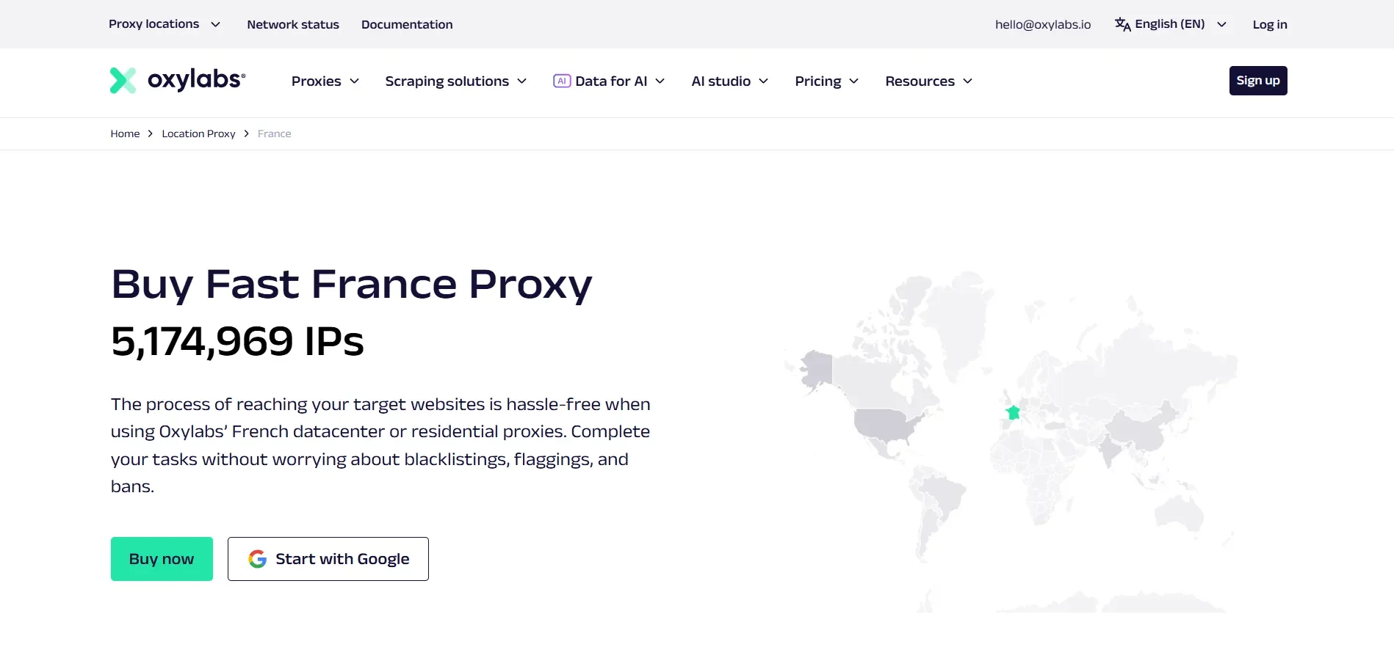Select the France marker on the world map
The image size is (1394, 669).
click(x=1013, y=412)
